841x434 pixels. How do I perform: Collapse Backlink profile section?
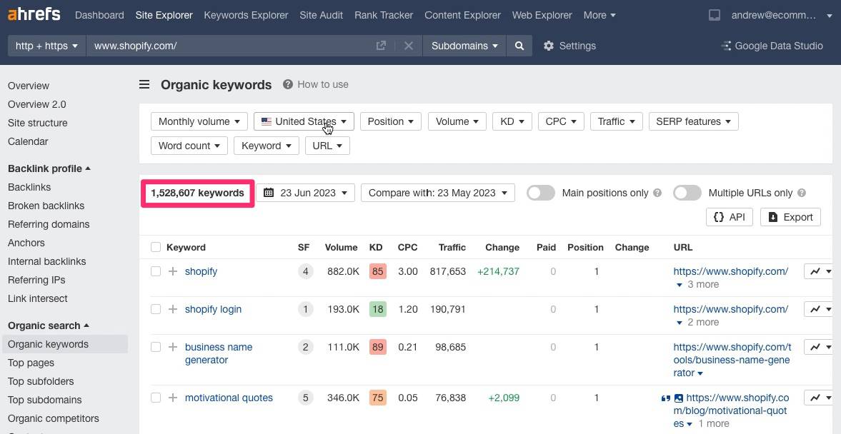tap(49, 168)
